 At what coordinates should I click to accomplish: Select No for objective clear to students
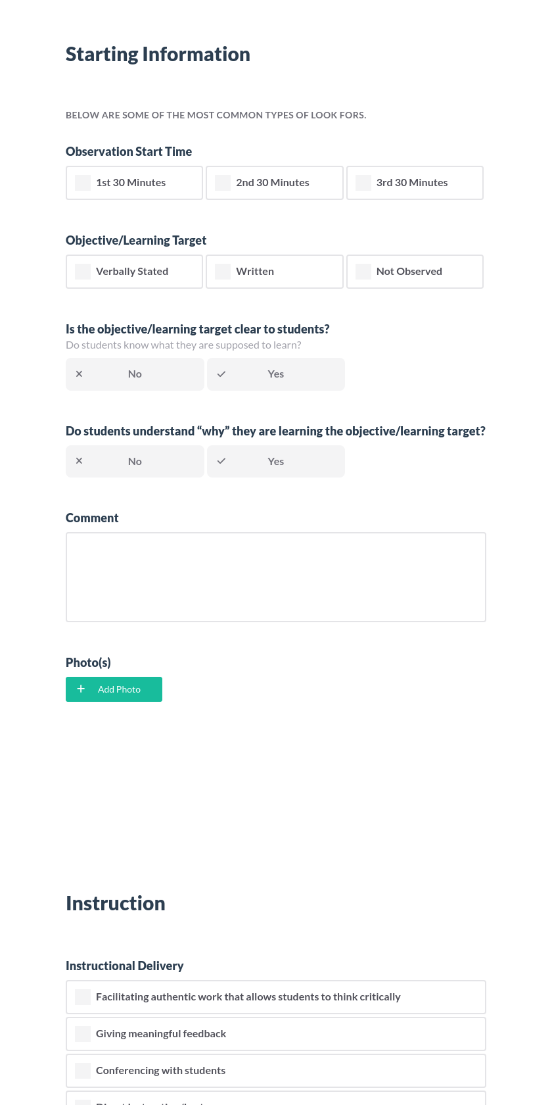[x=134, y=374]
